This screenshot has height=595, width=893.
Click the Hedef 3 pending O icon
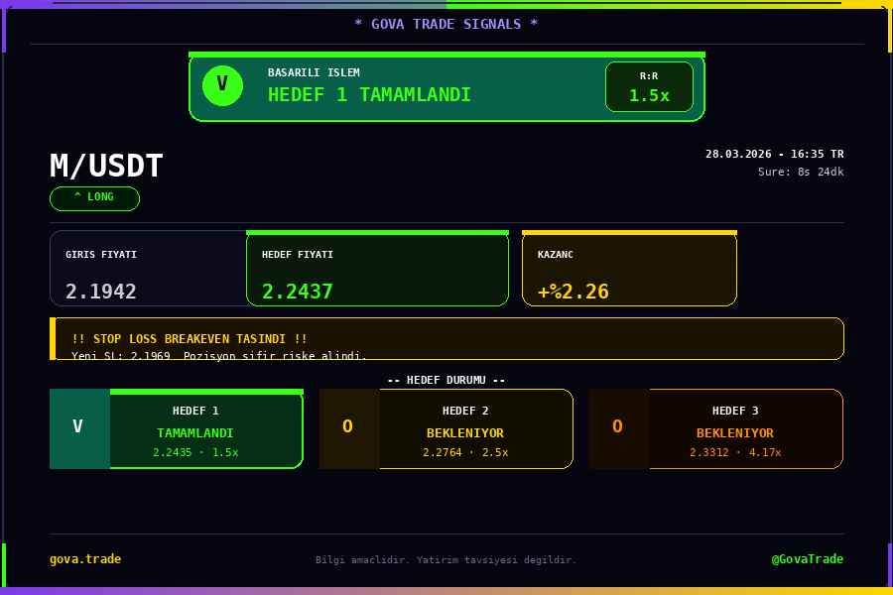(x=619, y=428)
